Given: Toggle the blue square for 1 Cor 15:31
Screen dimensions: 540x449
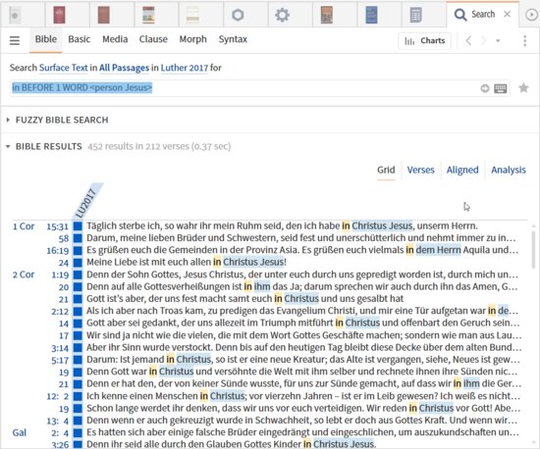Looking at the screenshot, I should 78,226.
